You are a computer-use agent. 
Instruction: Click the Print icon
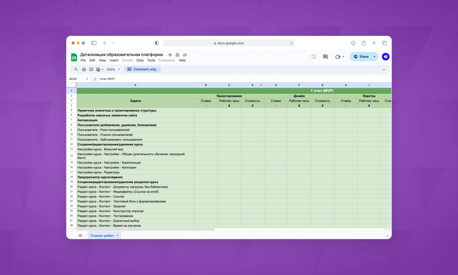click(x=84, y=69)
